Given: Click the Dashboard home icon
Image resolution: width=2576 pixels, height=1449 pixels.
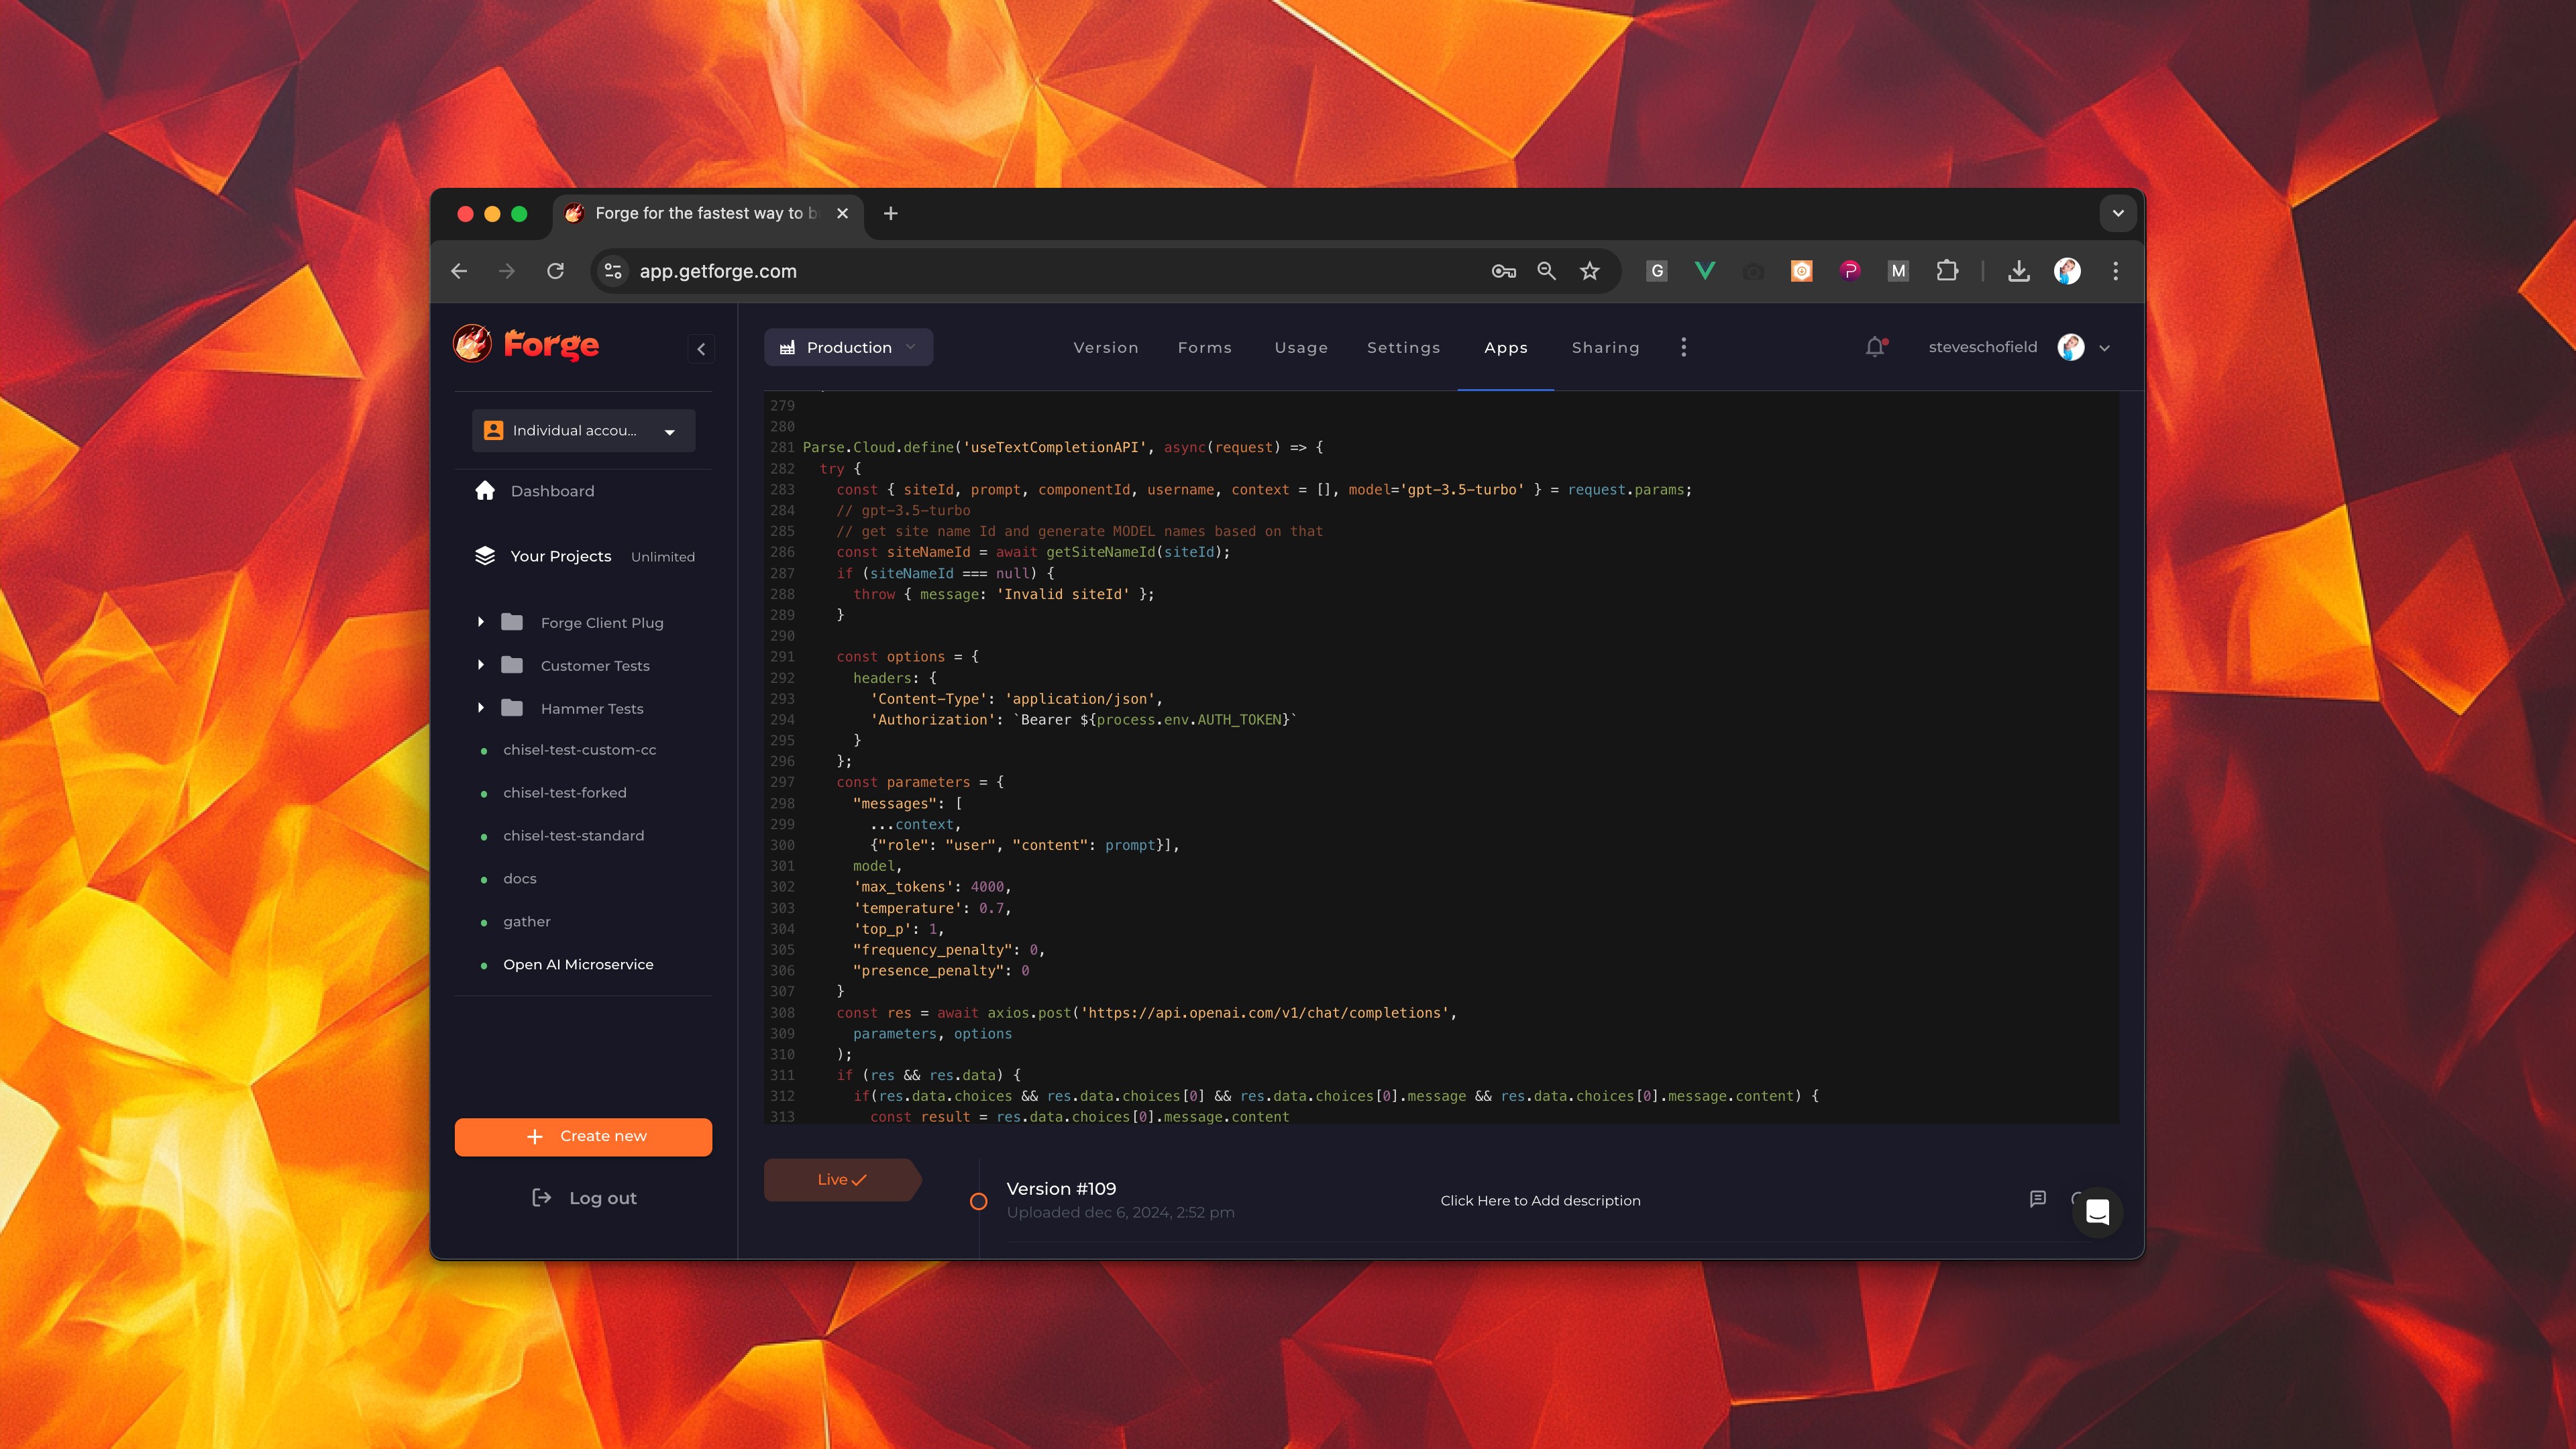Looking at the screenshot, I should pos(485,490).
